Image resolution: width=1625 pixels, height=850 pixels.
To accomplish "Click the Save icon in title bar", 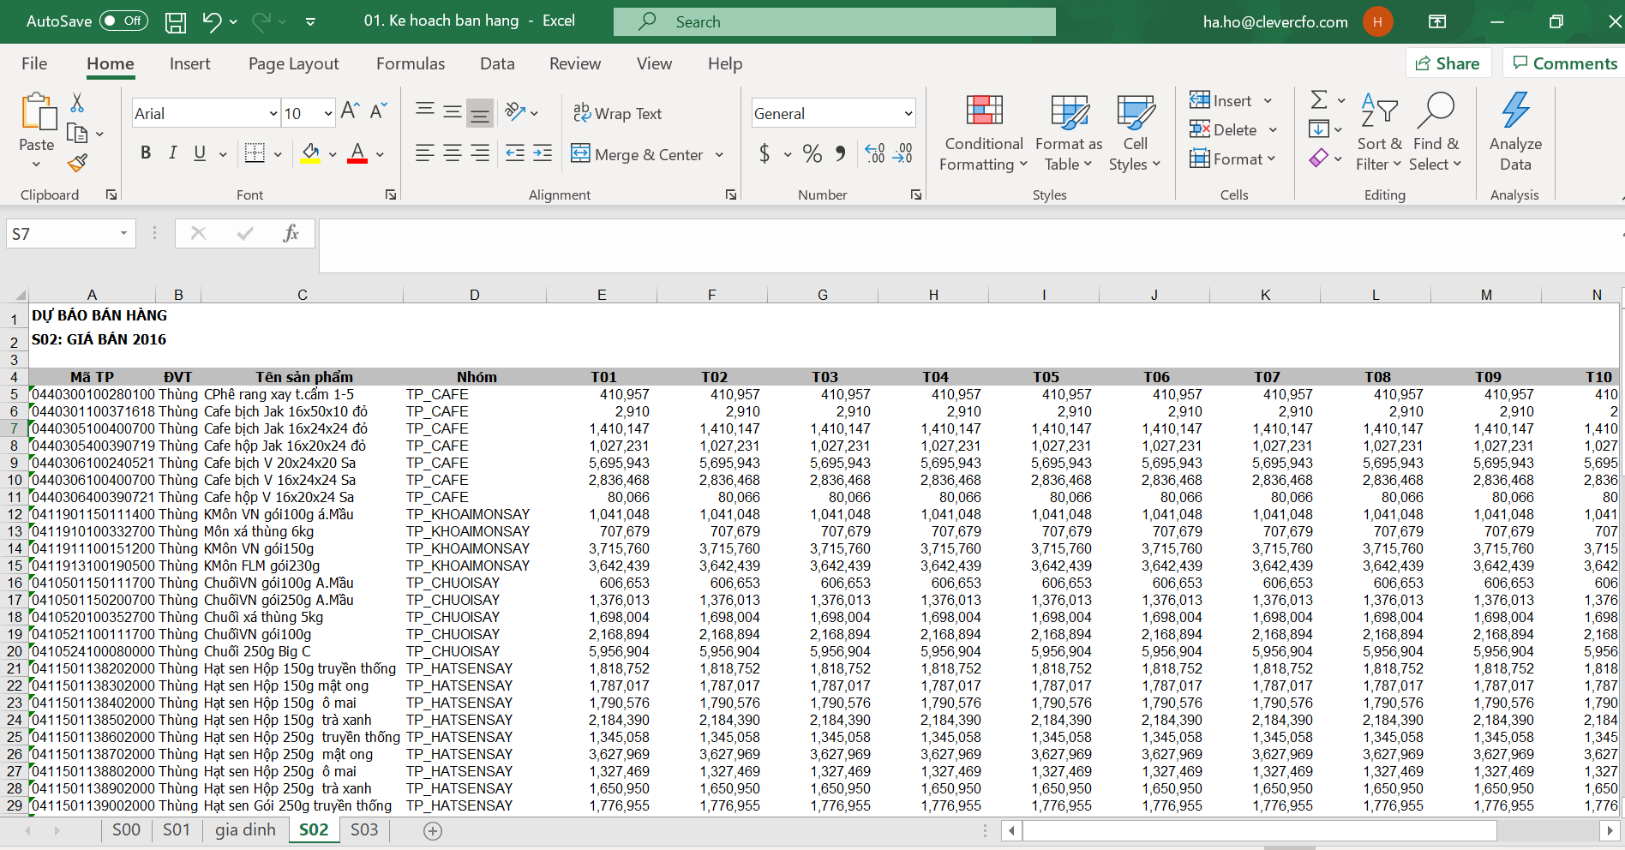I will [175, 22].
